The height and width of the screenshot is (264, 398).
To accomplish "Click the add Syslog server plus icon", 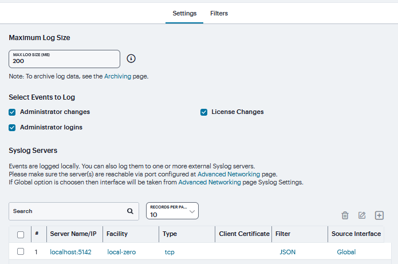I will pos(379,215).
